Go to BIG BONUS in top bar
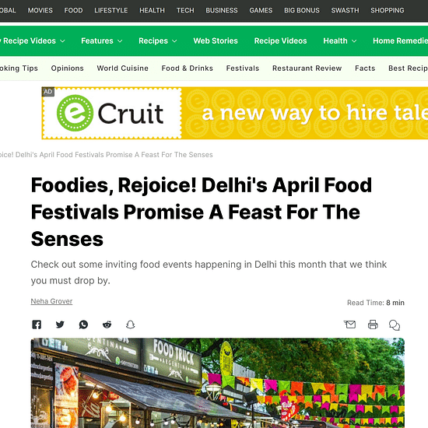Image resolution: width=428 pixels, height=428 pixels. (x=302, y=10)
